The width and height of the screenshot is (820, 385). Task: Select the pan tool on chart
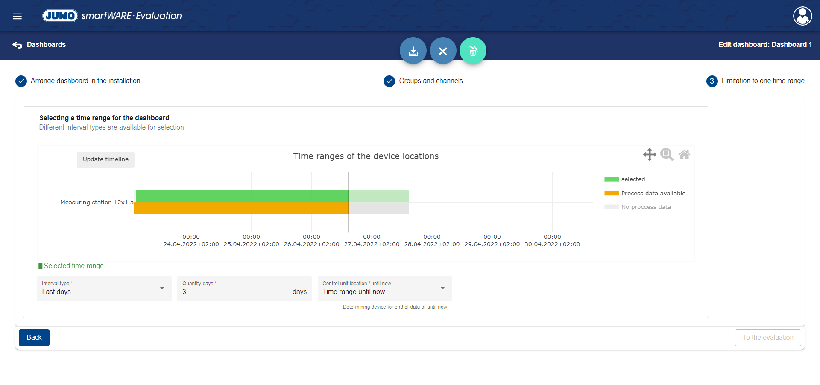tap(650, 154)
